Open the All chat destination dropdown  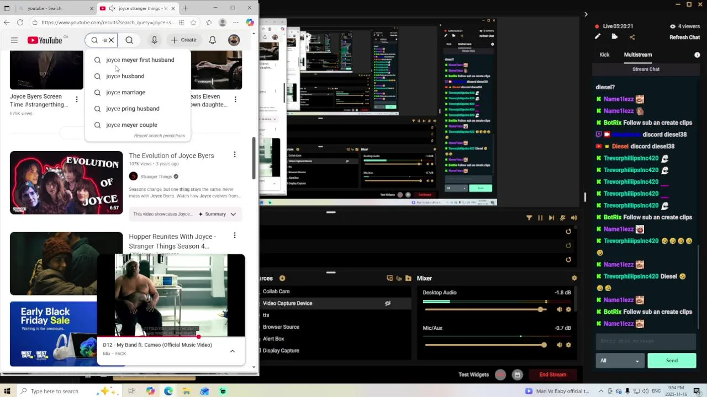620,361
